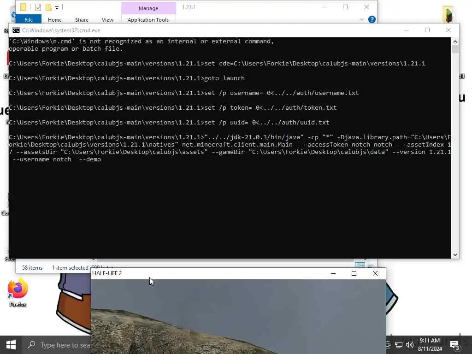Close the 1.21.1 Explorer window
472x354 pixels.
pos(366,7)
